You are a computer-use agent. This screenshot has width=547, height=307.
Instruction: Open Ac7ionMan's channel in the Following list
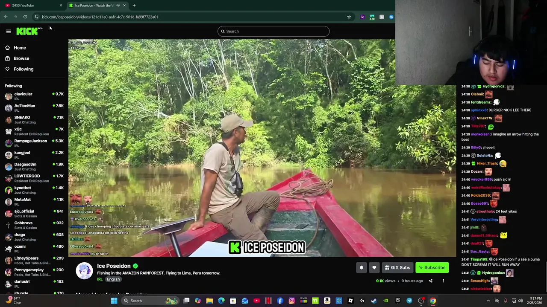coord(34,108)
